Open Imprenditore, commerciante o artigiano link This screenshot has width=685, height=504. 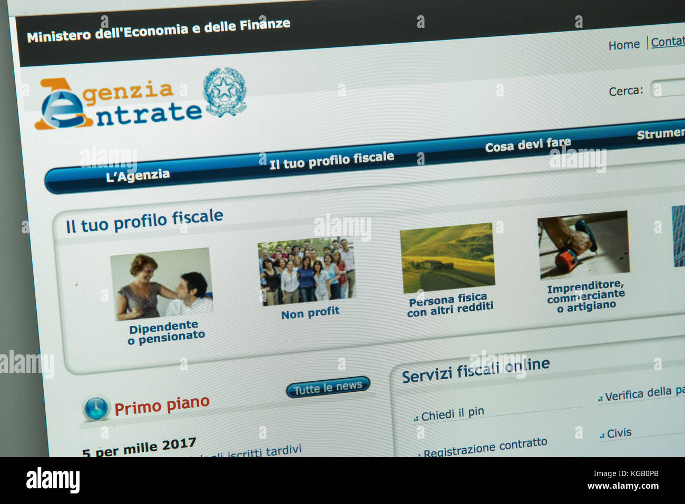pyautogui.click(x=586, y=297)
